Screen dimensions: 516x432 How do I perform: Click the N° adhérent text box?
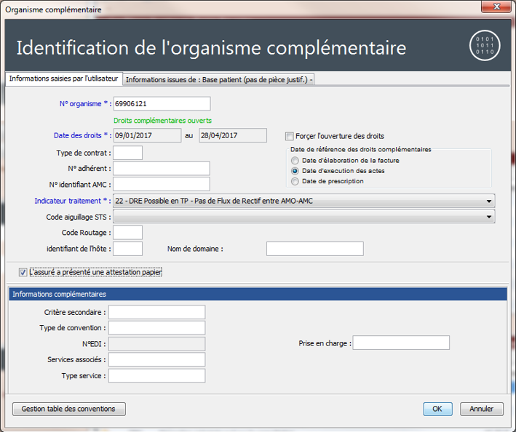click(161, 169)
